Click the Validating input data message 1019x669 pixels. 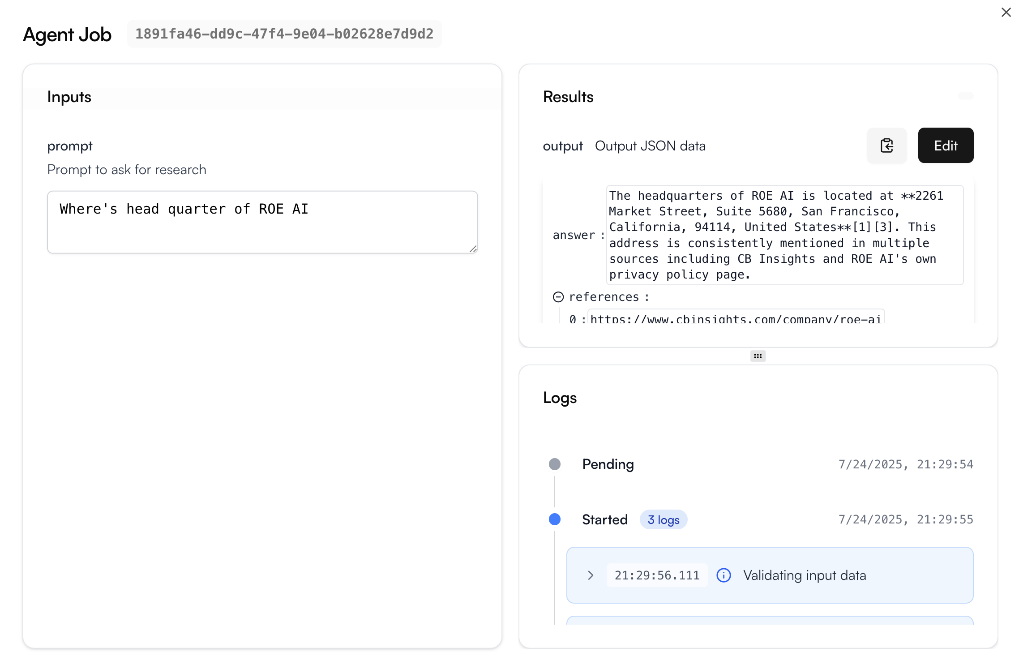[x=805, y=575]
